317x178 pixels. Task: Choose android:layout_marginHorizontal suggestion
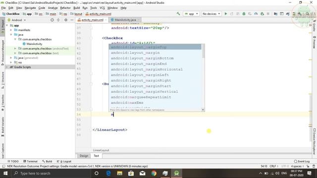click(x=155, y=69)
